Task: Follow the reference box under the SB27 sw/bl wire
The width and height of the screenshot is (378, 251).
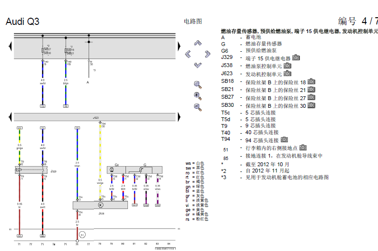Action: (x=43, y=106)
